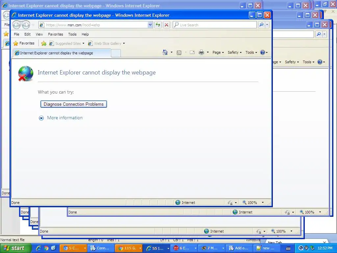Click the first system tray icon beside the clock
Viewport: 337px width, 253px height.
(x=301, y=248)
